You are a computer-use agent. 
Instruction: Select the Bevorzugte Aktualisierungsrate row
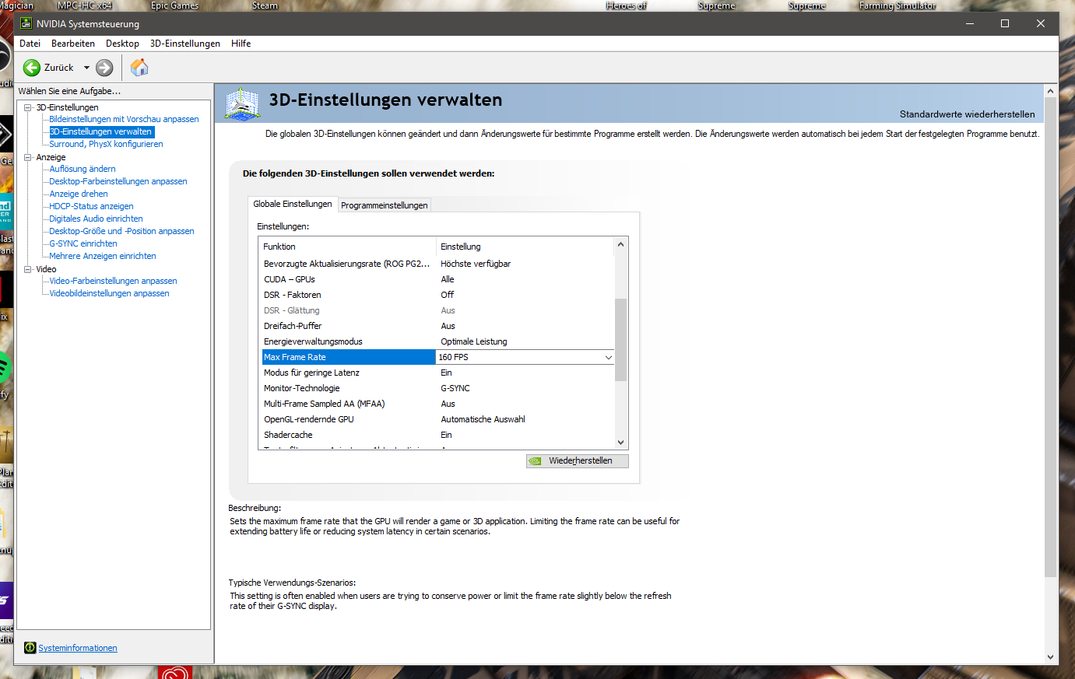tap(437, 264)
